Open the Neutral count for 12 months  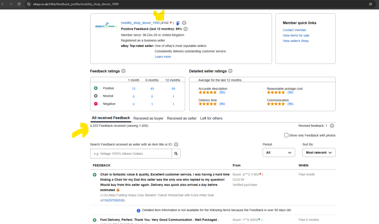point(173,96)
